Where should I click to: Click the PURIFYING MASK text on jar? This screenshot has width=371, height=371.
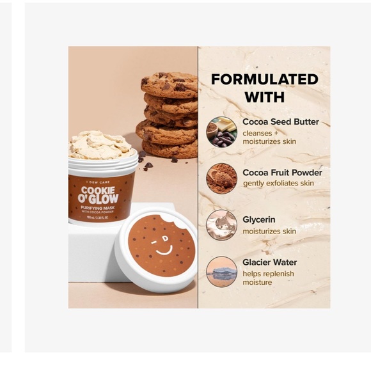pyautogui.click(x=97, y=208)
